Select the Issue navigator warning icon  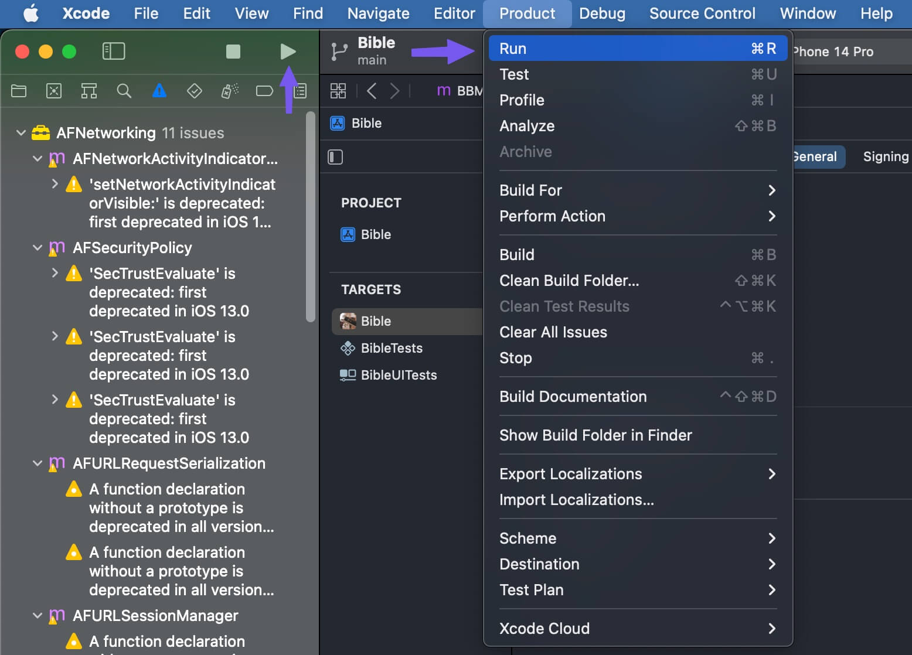[x=159, y=91]
